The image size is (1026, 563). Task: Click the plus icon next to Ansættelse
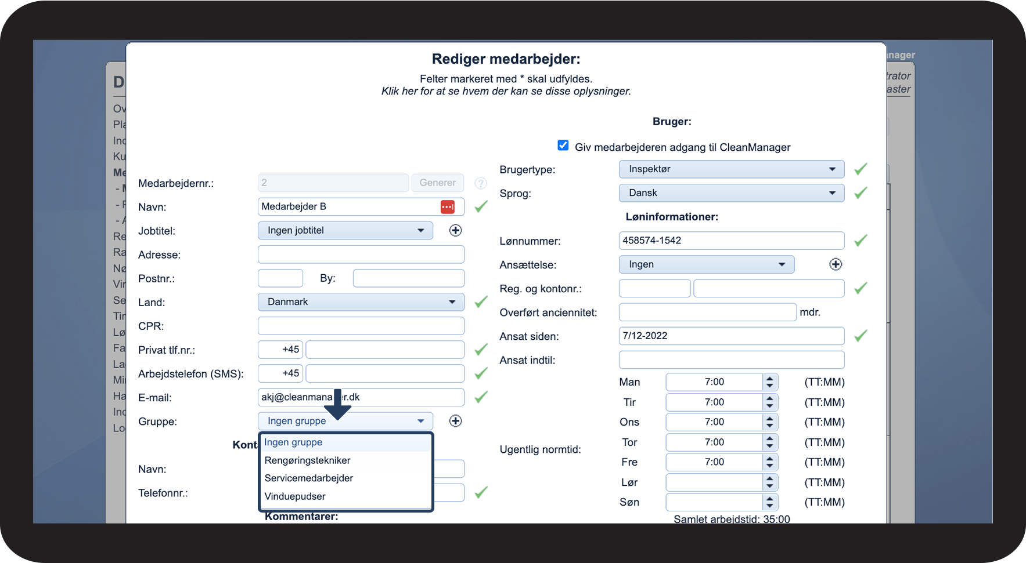click(x=836, y=264)
